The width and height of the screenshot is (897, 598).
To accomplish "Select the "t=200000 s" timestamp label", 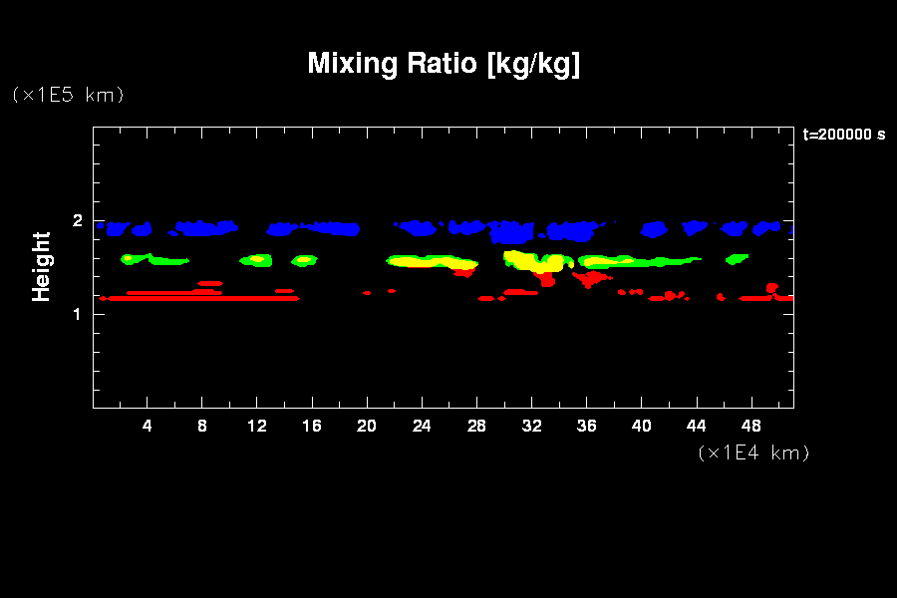I will tap(843, 135).
